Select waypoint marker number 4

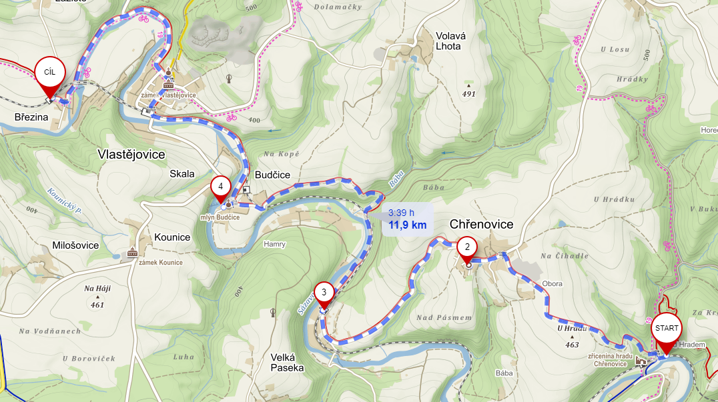pyautogui.click(x=220, y=189)
